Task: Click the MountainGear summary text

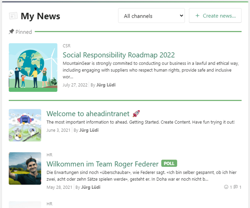Action: coord(151,70)
